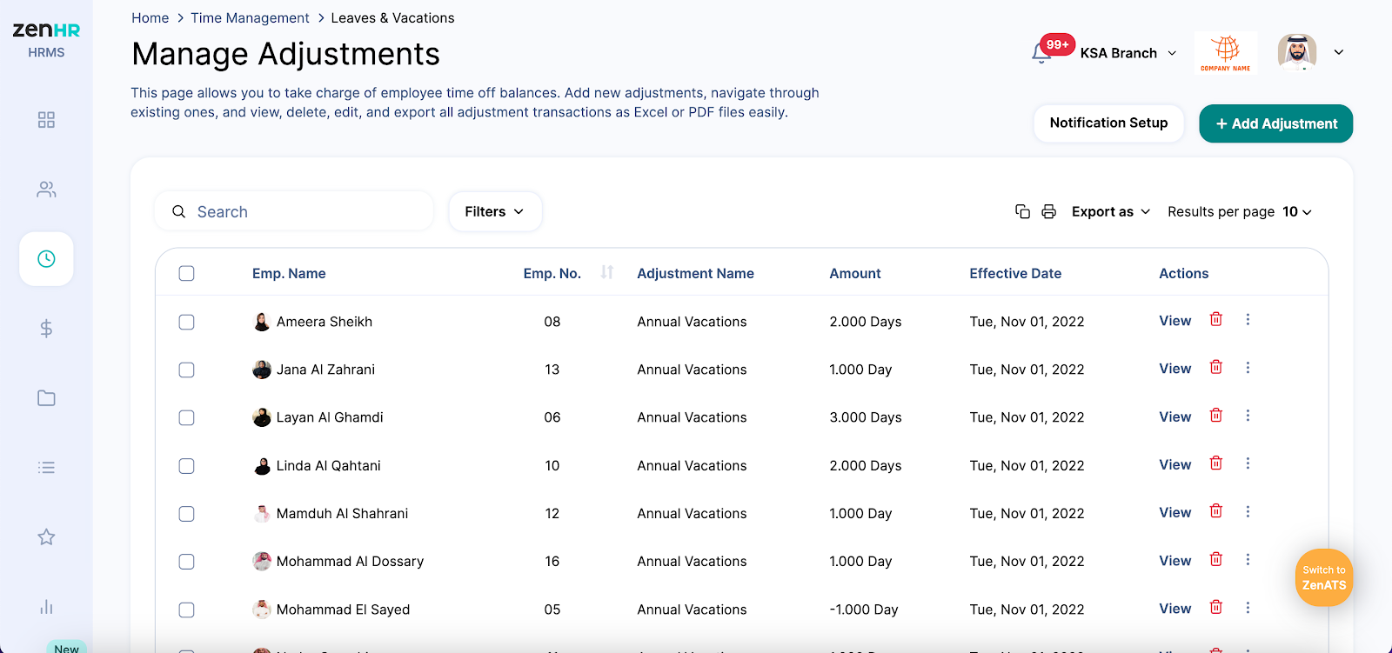Viewport: 1392px width, 653px height.
Task: Open the dollar sign payroll sidebar icon
Action: click(46, 329)
